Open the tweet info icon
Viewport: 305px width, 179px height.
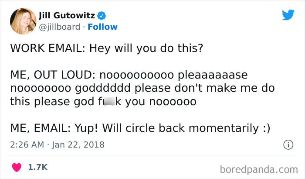pos(288,144)
